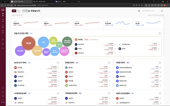
Task: Open the Home icon in left sidebar
Action: pyautogui.click(x=3, y=14)
